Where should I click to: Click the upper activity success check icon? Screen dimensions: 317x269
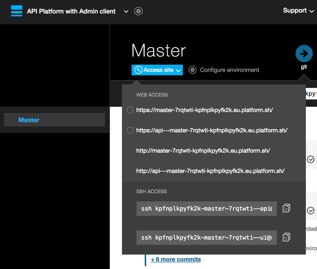[x=311, y=160]
